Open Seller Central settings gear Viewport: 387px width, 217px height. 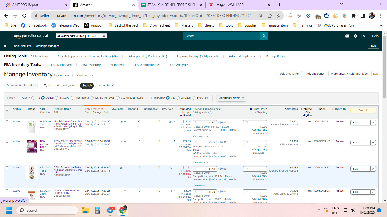(355, 36)
